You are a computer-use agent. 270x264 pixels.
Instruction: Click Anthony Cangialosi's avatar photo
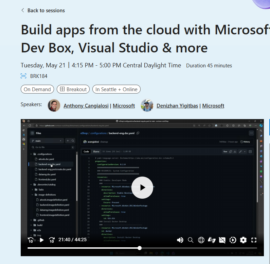click(x=54, y=105)
